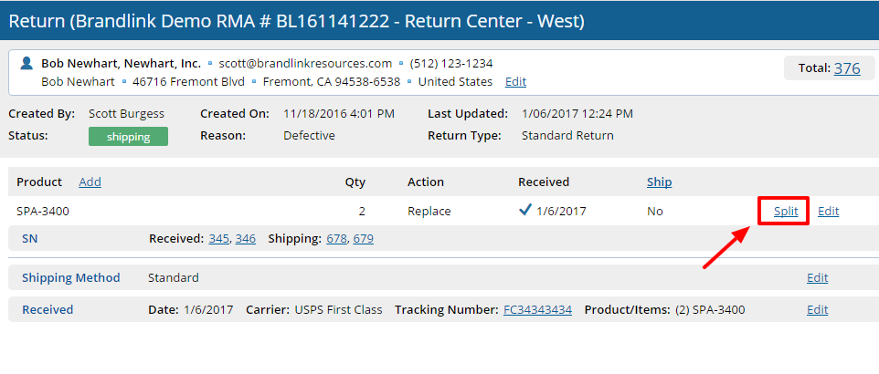Open received serial number 346
879x374 pixels.
tap(245, 239)
